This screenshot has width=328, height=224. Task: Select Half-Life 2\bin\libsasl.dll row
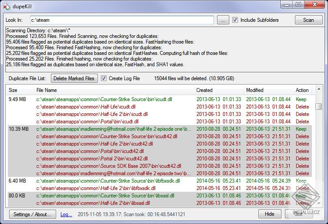click(160, 203)
